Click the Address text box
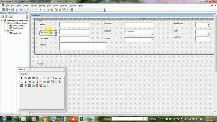This screenshot has height=122, width=217. tap(83, 46)
